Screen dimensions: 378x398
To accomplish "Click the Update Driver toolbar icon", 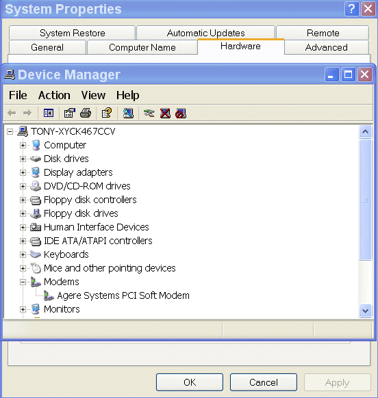I will pos(149,113).
